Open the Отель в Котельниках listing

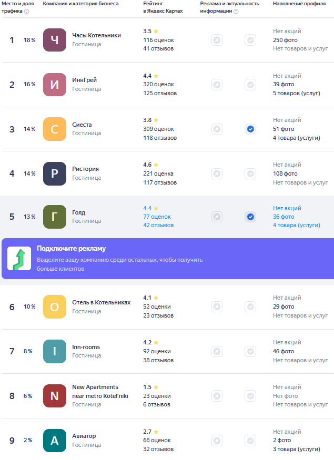point(102,302)
